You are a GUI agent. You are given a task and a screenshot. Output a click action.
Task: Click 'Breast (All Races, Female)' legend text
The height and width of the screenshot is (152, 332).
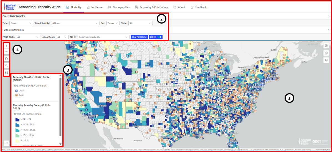tap(28, 114)
